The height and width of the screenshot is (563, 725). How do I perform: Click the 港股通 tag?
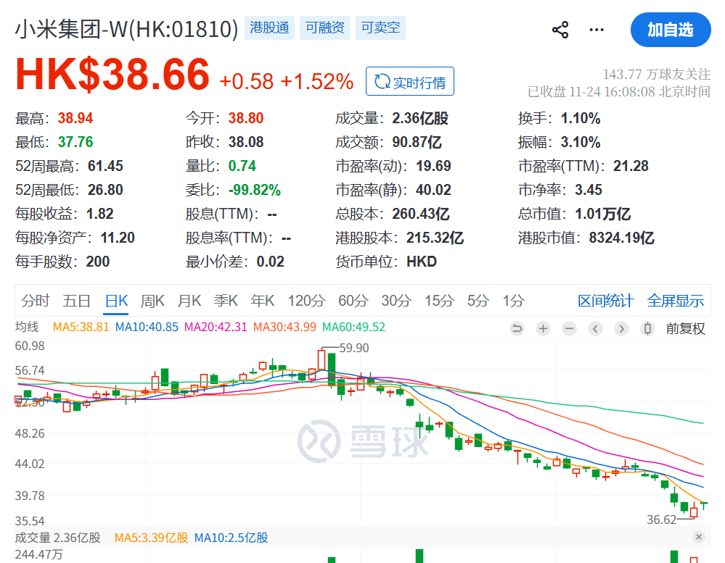click(x=269, y=28)
